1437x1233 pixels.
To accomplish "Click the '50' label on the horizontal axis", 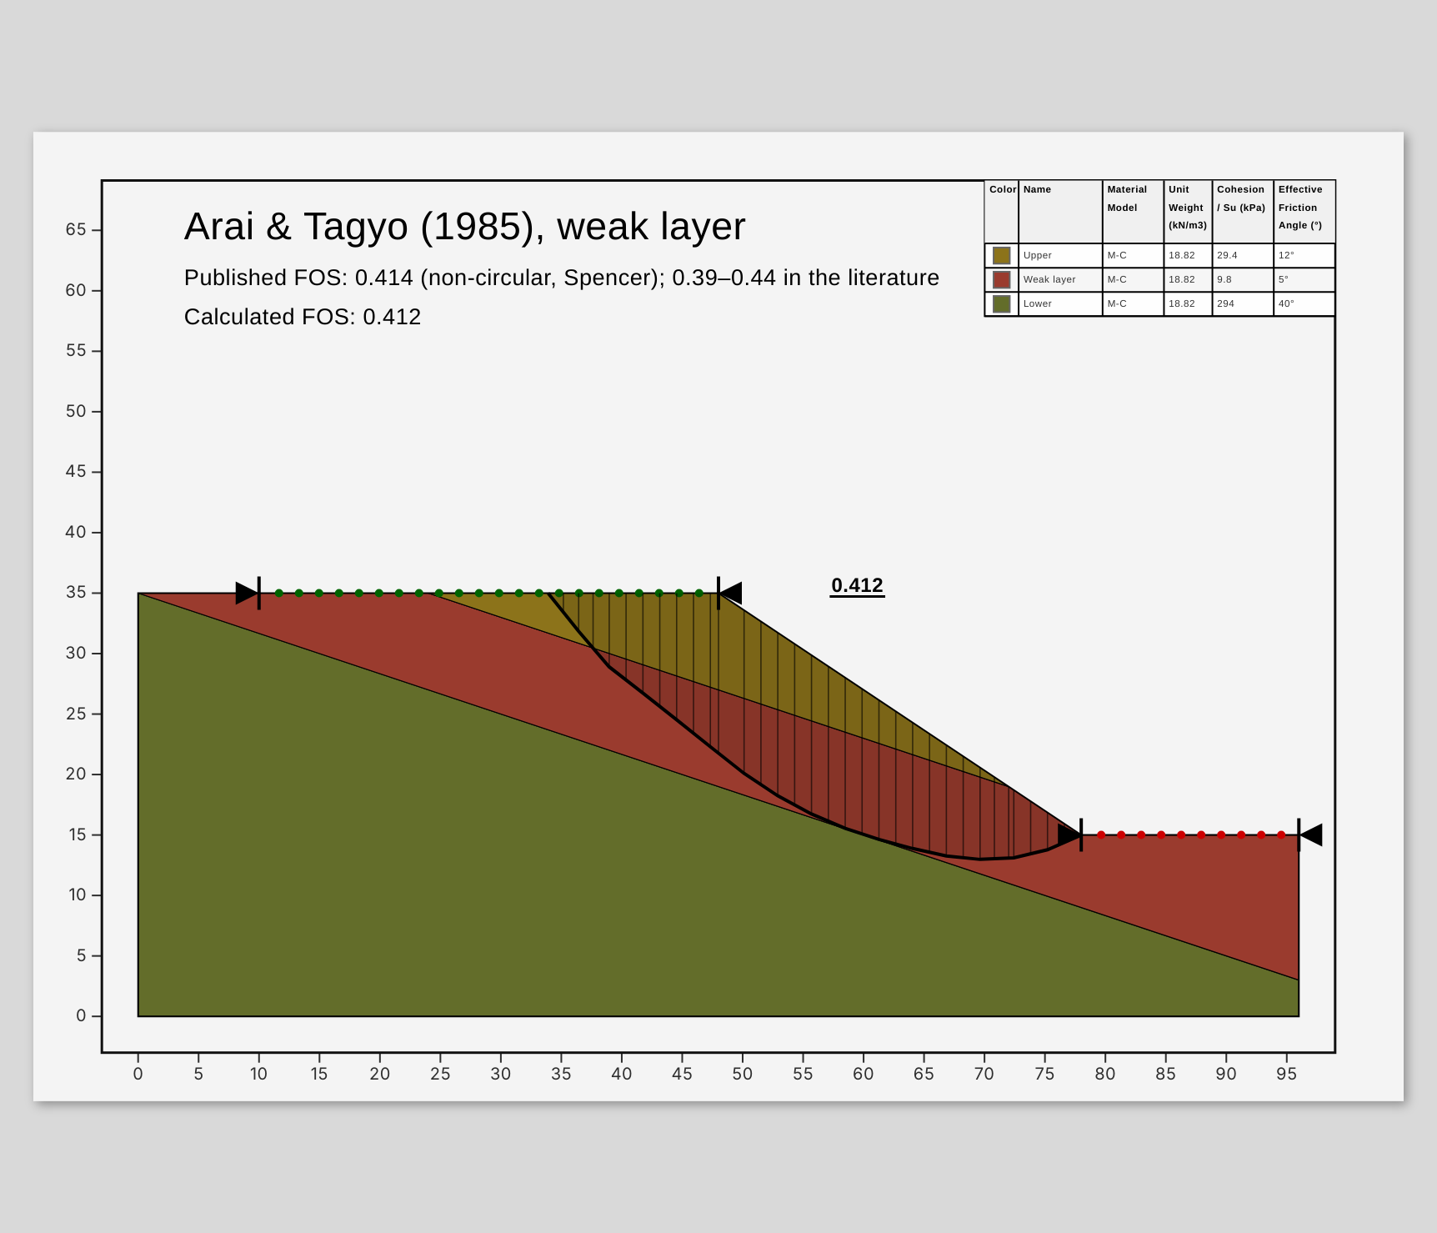I will [743, 1074].
